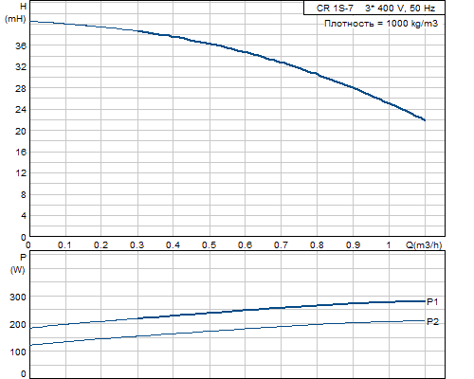Click the CR 1S-7 pump title box
This screenshot has width=474, height=379.
point(374,8)
